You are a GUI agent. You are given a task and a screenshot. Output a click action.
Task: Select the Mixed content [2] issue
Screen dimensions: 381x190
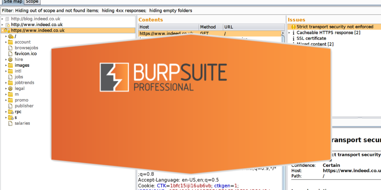tap(315, 44)
